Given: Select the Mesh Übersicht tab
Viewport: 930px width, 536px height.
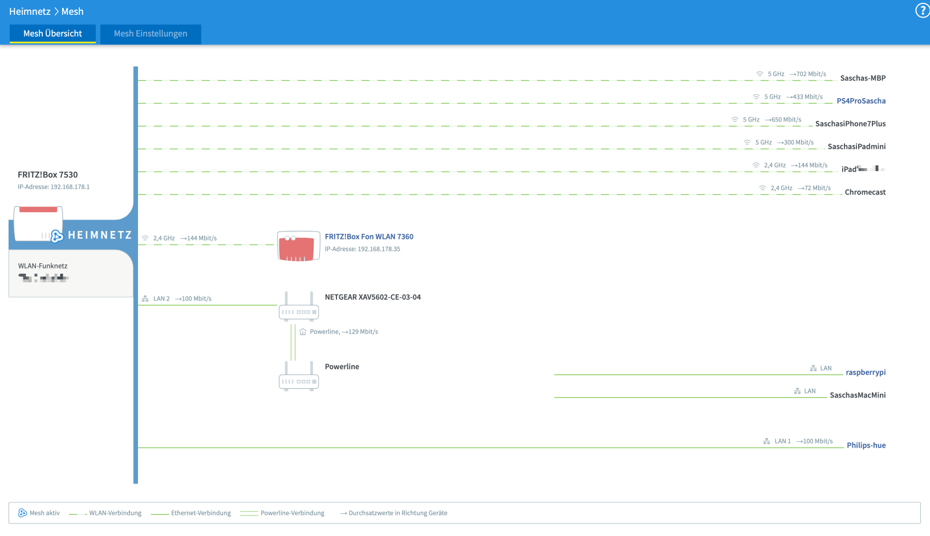Looking at the screenshot, I should (x=52, y=34).
